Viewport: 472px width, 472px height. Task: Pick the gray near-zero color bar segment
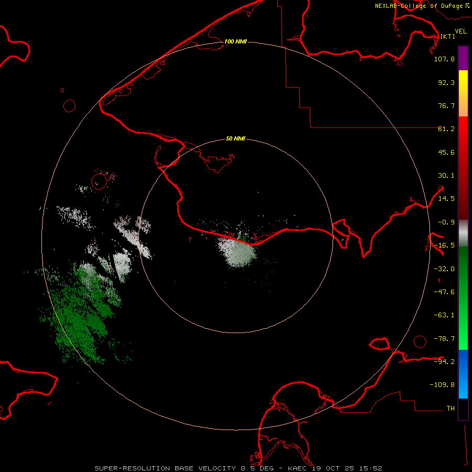(x=463, y=233)
